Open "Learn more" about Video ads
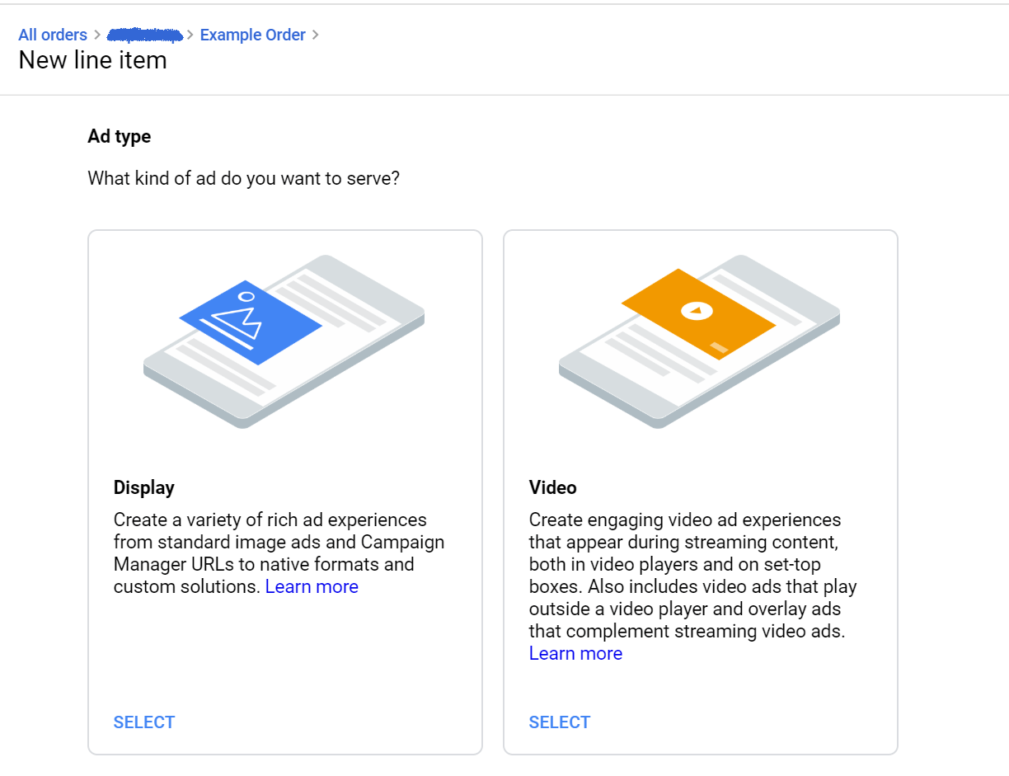The height and width of the screenshot is (776, 1009). pos(575,653)
